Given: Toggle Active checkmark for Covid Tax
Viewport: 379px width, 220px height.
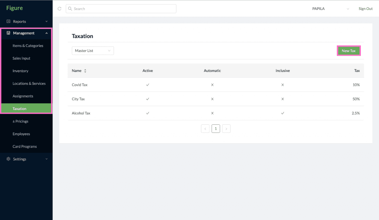Looking at the screenshot, I should [x=148, y=85].
